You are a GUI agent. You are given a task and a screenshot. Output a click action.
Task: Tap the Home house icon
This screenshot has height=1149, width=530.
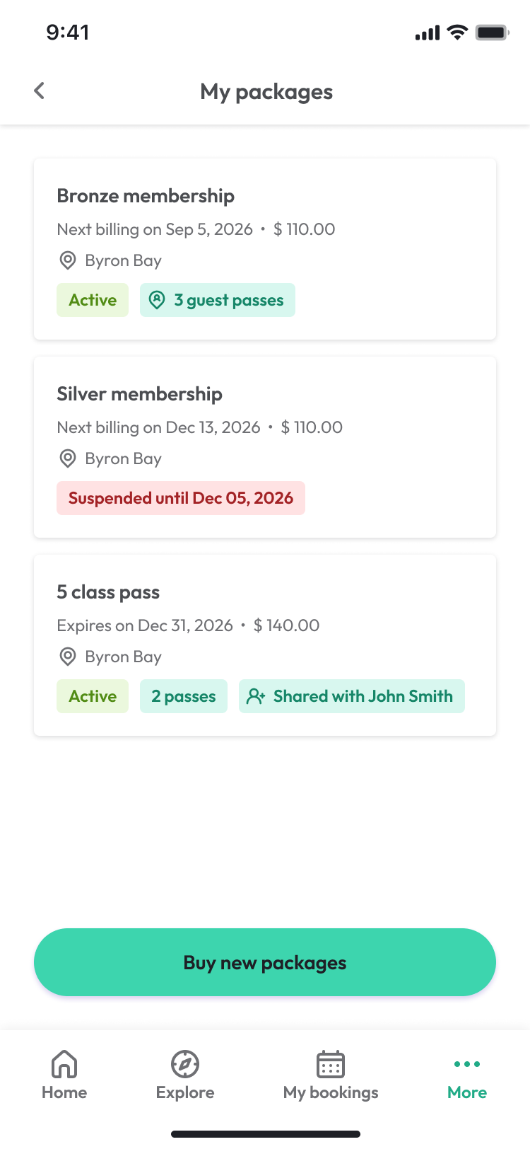[x=64, y=1063]
